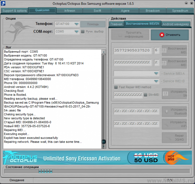Click log line 'CSC version: N7100OXEFNE1'

(x=24, y=71)
